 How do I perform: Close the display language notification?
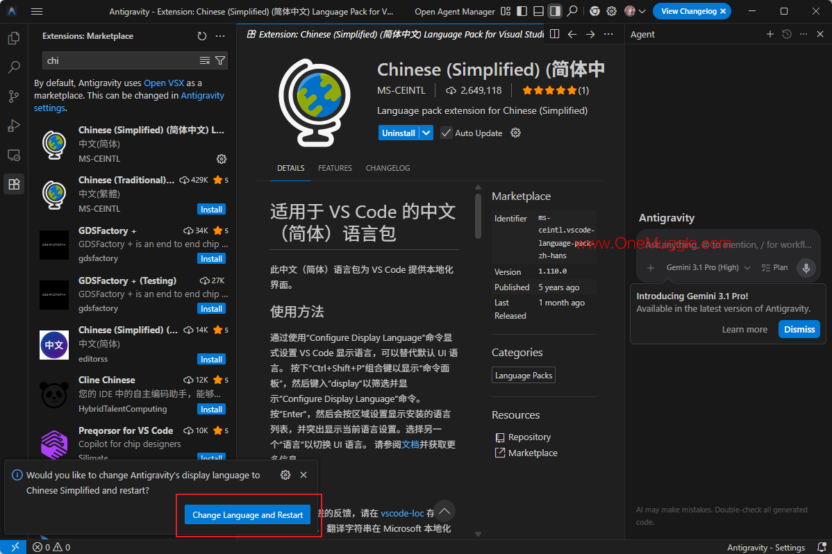[x=303, y=475]
